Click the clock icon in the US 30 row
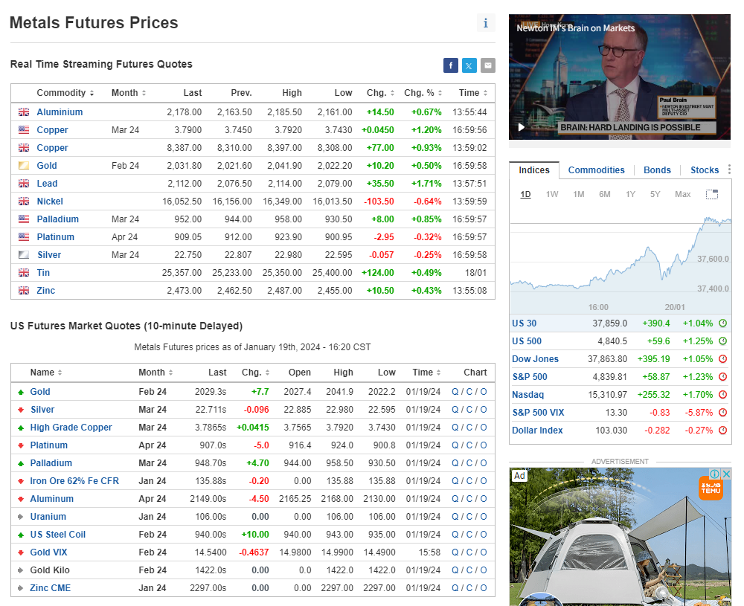Viewport: 744px width, 606px height. coord(722,323)
